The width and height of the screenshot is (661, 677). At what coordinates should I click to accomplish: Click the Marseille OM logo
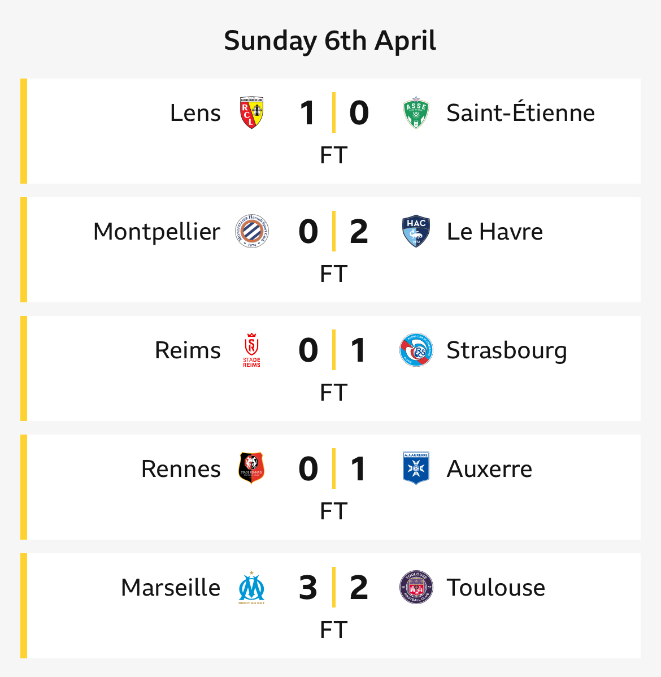tap(252, 587)
